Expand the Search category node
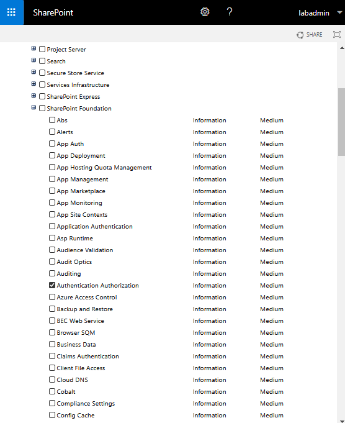 34,60
